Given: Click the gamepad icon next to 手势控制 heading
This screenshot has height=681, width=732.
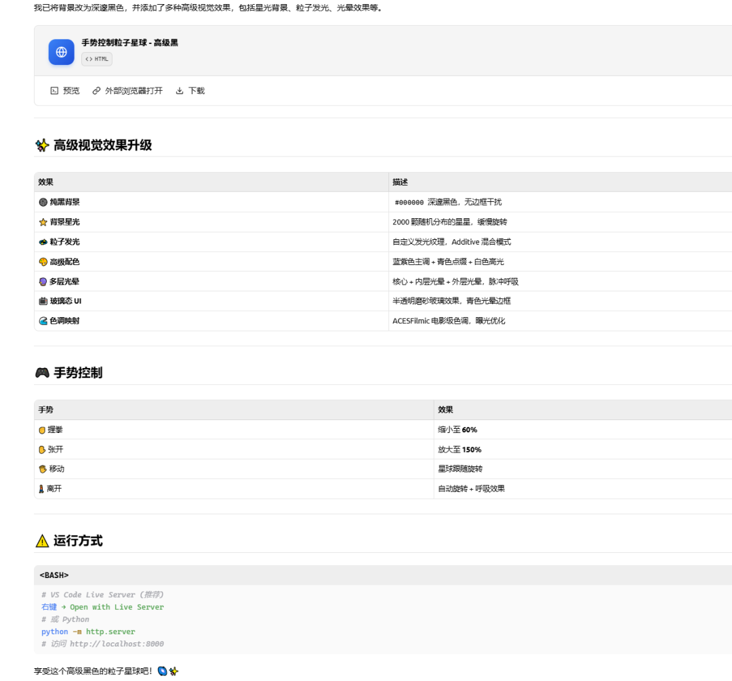Looking at the screenshot, I should [41, 372].
